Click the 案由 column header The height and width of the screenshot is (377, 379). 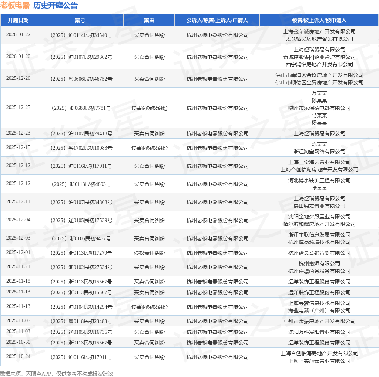point(149,20)
